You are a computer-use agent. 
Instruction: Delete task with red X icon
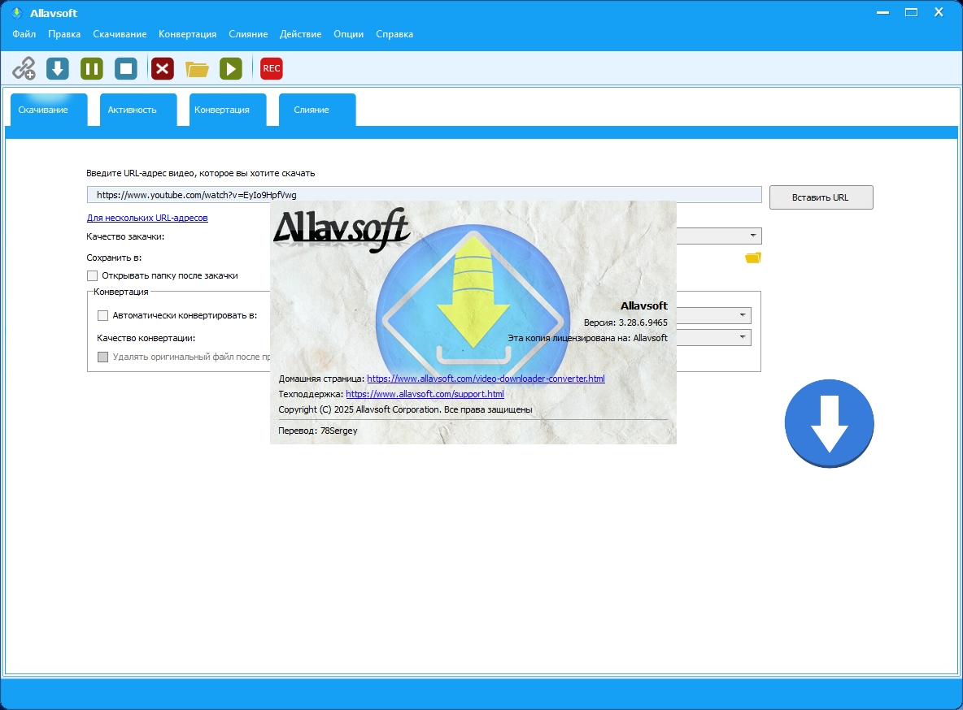pyautogui.click(x=163, y=68)
